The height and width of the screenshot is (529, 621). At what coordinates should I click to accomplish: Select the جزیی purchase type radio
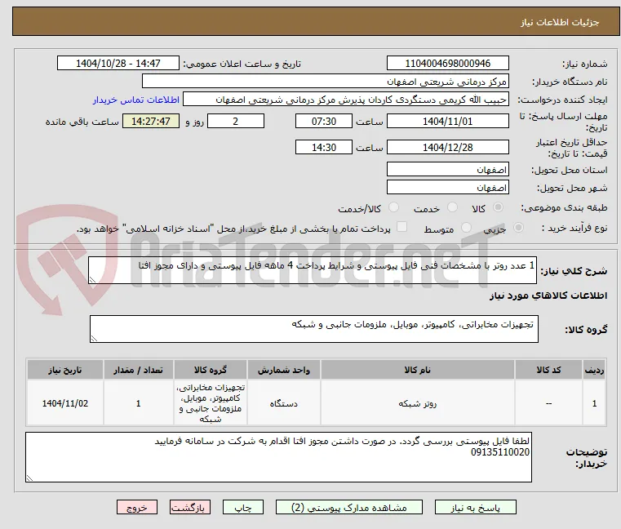click(518, 228)
